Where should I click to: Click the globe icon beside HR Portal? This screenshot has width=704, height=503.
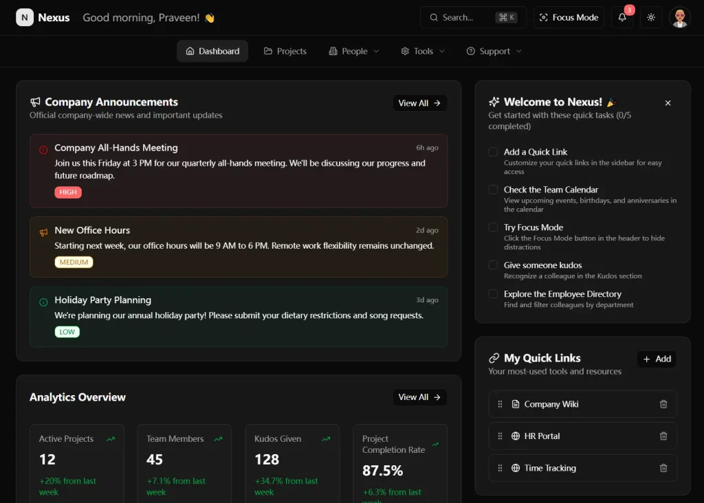click(516, 436)
